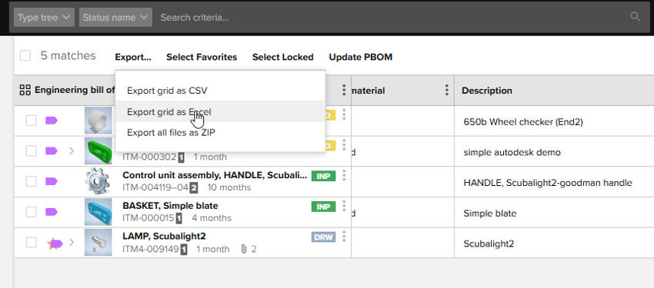
Task: Open the three-dot menu for the BASKET row
Action: click(x=344, y=206)
